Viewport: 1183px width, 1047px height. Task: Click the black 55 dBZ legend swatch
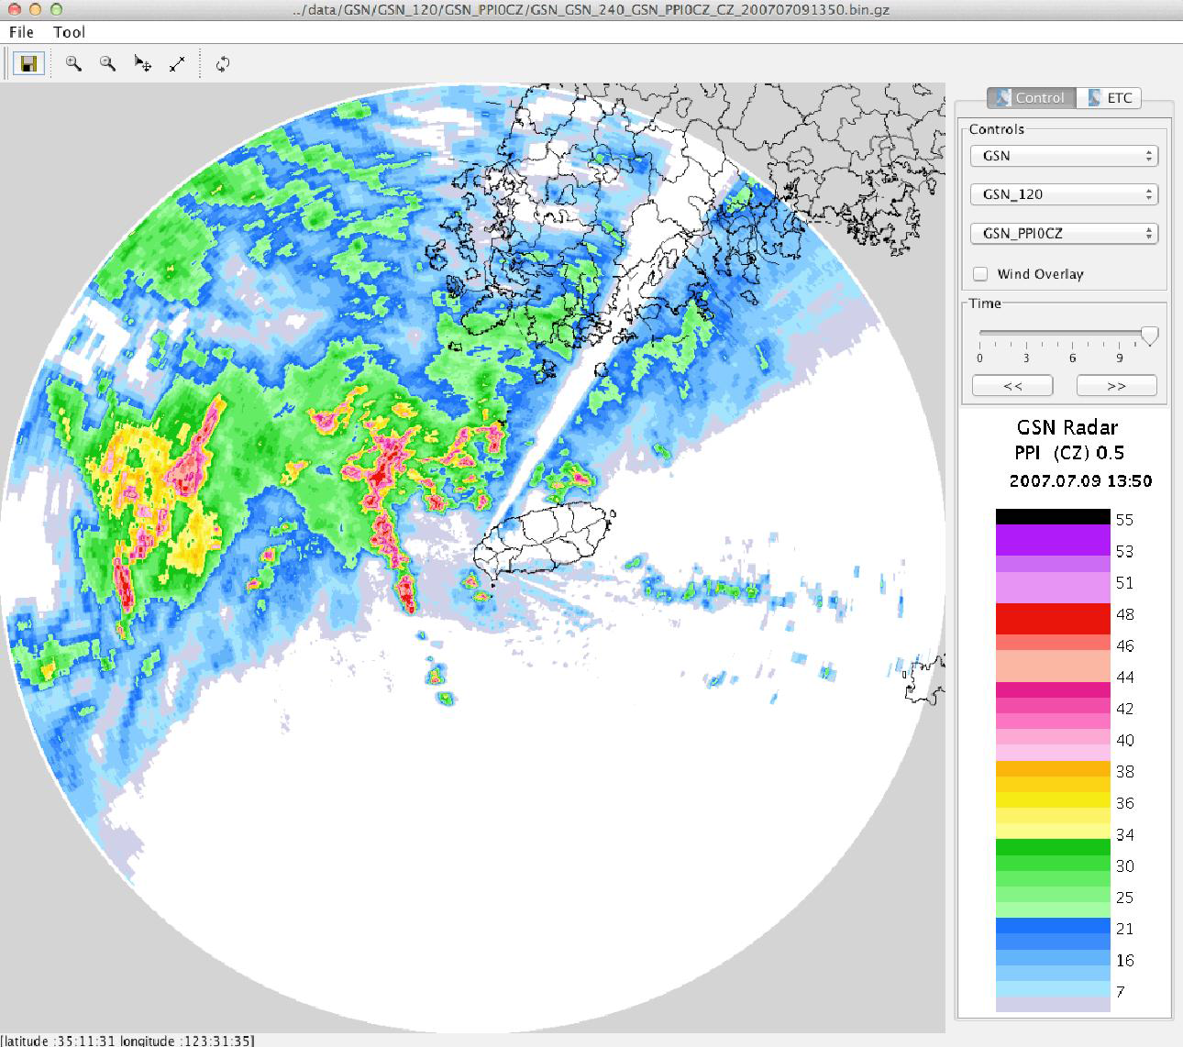[1053, 517]
